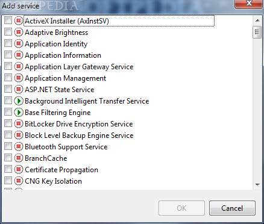Select the "ASP.NET State Service" text
Screen dimensions: 264x224
[59, 90]
